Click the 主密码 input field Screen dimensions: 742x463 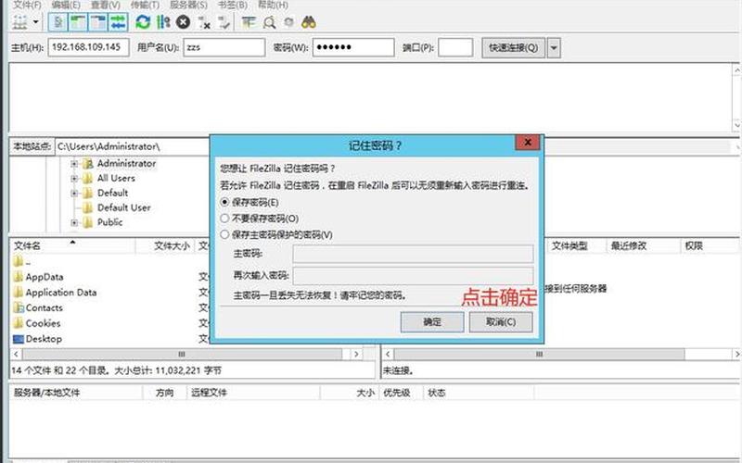(413, 254)
